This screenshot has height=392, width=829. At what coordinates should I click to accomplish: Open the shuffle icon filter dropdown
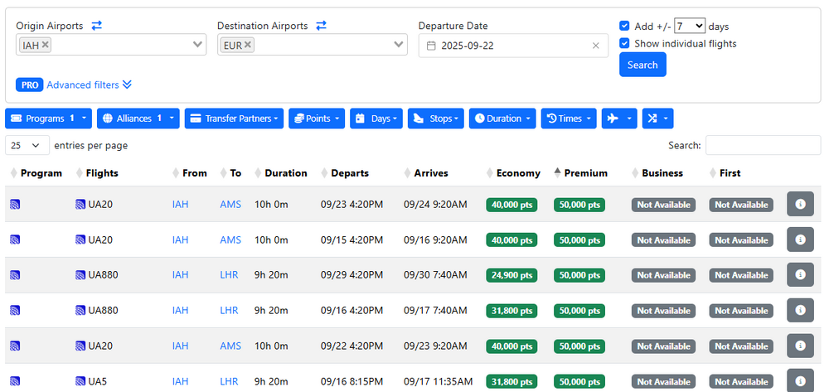tap(657, 119)
